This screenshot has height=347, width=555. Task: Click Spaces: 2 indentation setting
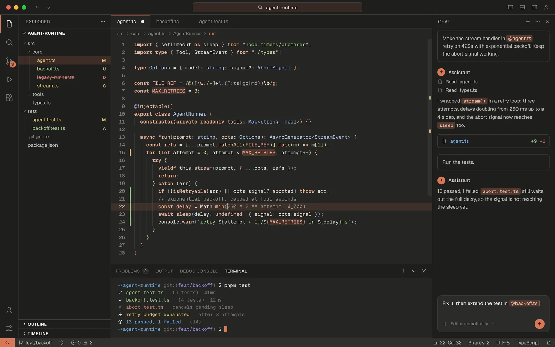click(x=479, y=342)
